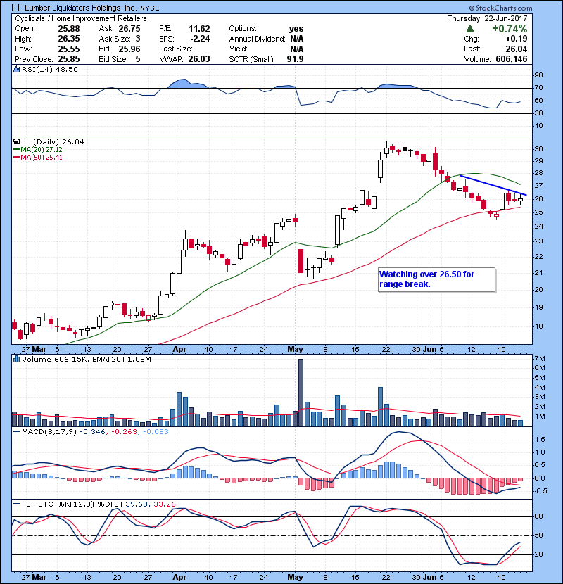Click the NYSE exchange label
This screenshot has width=563, height=584.
(x=150, y=8)
